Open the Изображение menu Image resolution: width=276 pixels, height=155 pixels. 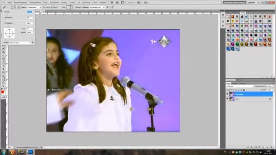[35, 3]
